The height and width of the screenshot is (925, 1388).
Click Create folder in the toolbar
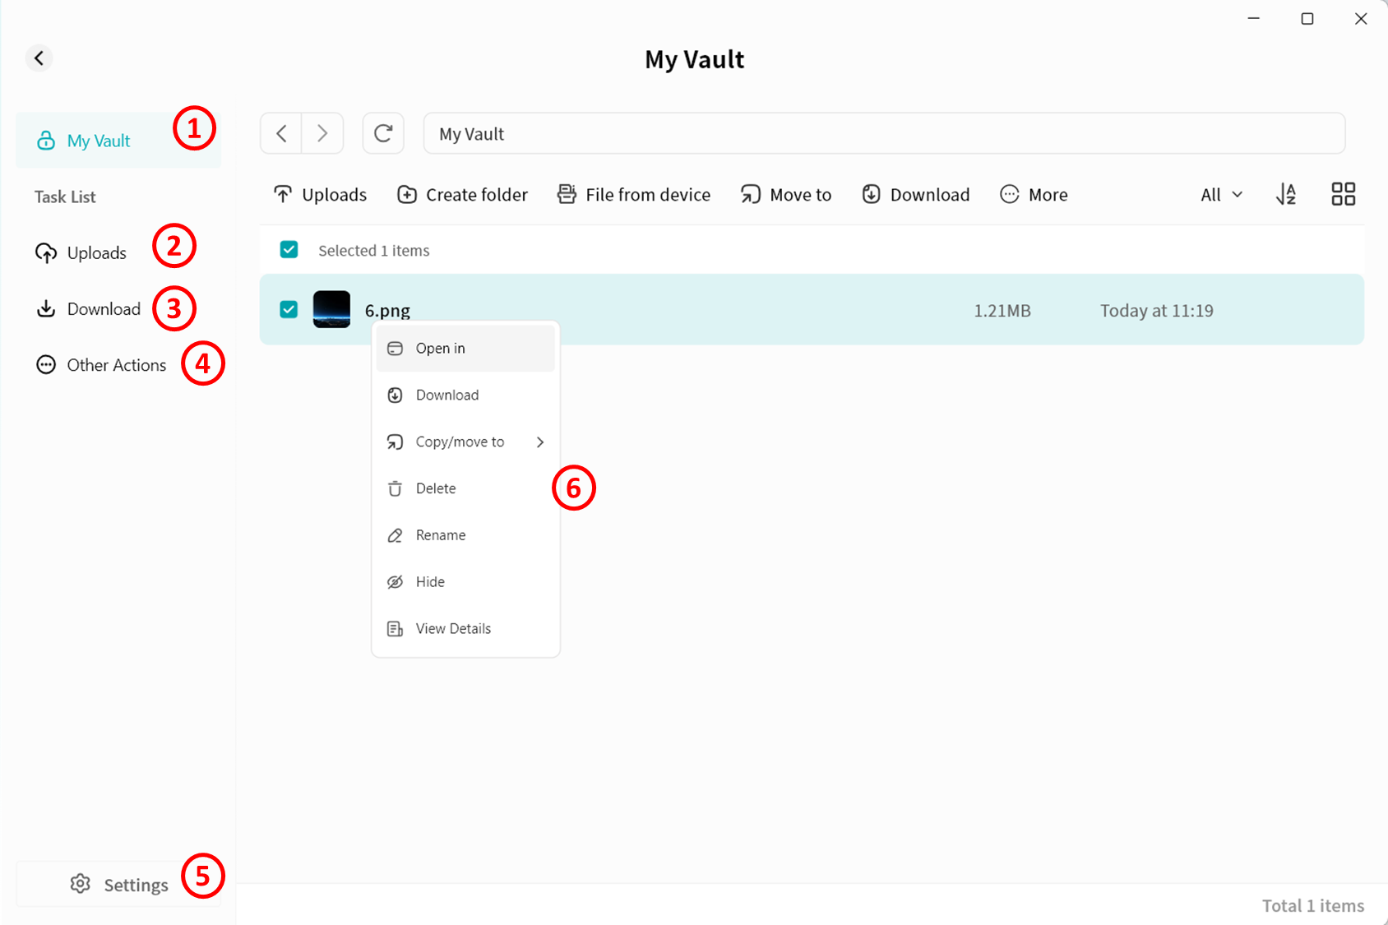click(462, 195)
